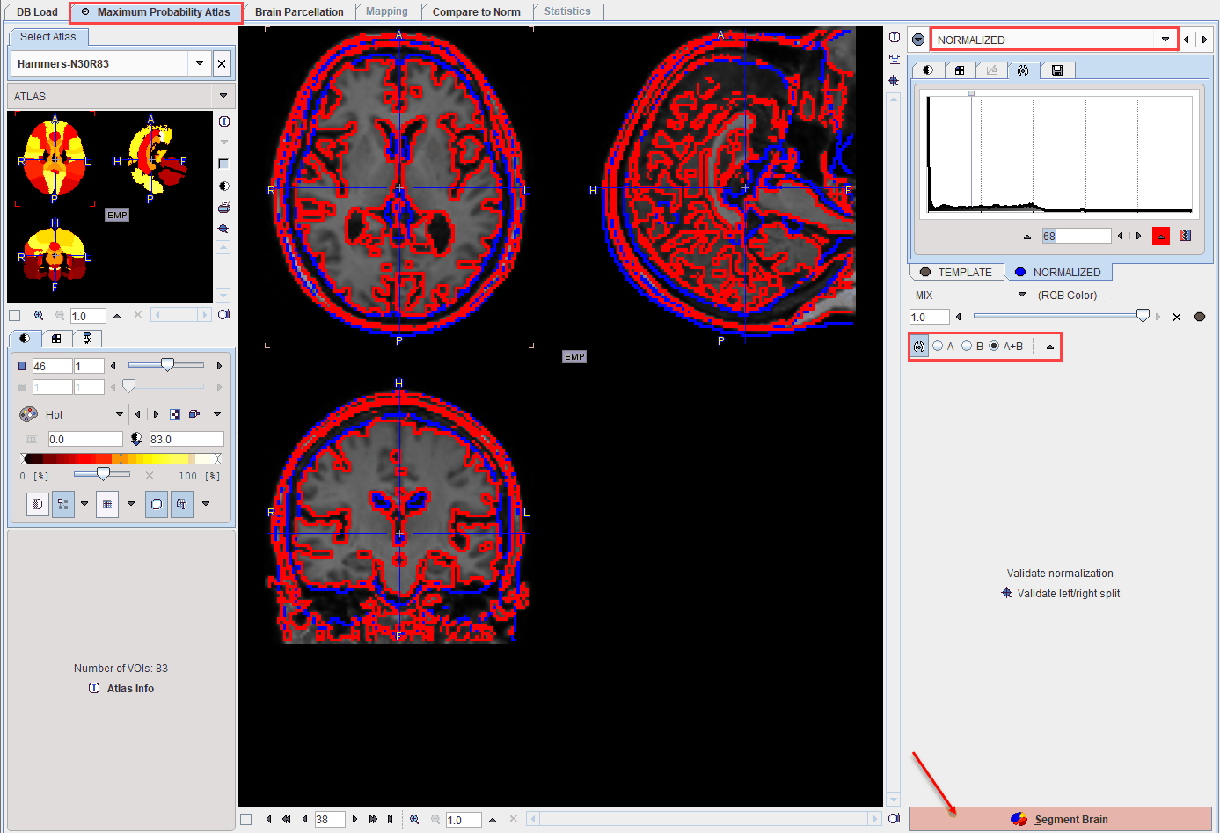Open the Atlas Info link
Viewport: 1220px width, 833px height.
point(122,689)
